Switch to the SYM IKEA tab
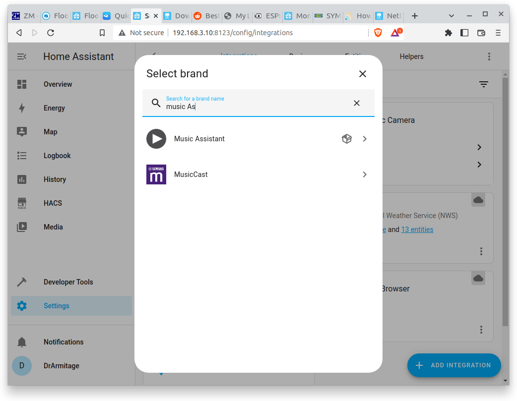 pyautogui.click(x=328, y=16)
